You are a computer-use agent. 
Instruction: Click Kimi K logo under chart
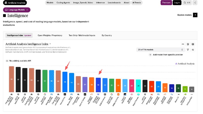pyautogui.click(x=65, y=94)
